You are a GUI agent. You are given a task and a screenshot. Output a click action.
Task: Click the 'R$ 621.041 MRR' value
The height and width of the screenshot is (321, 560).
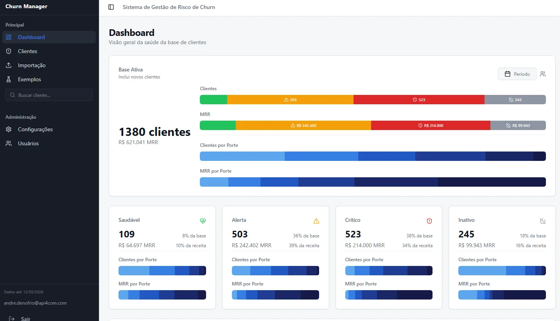138,142
